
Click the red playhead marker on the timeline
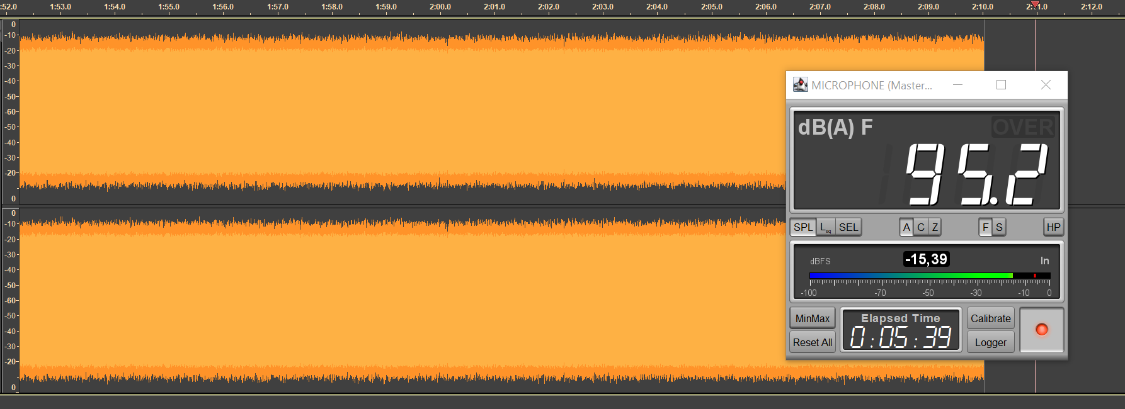[1035, 5]
